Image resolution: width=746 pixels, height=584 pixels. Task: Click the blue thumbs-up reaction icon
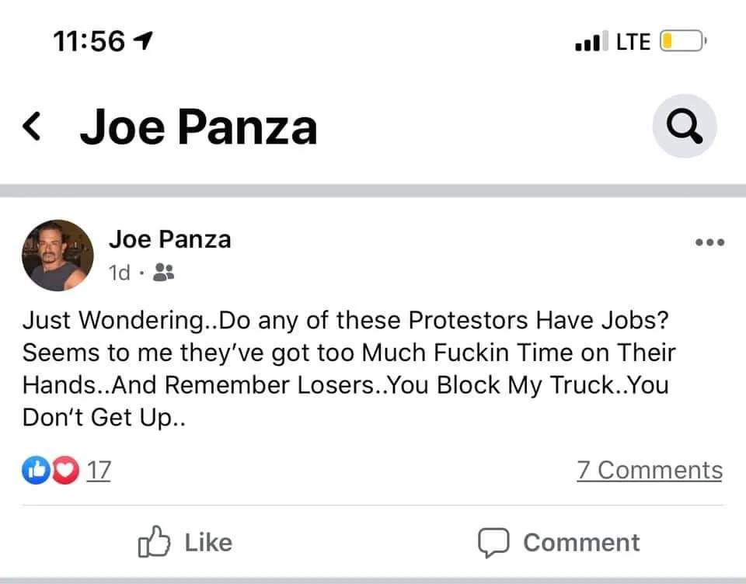click(36, 471)
